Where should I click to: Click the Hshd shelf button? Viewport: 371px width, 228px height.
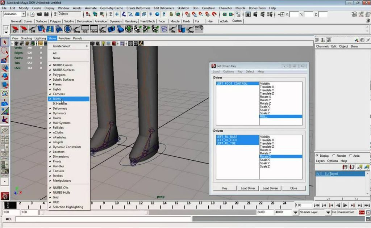click(x=94, y=29)
